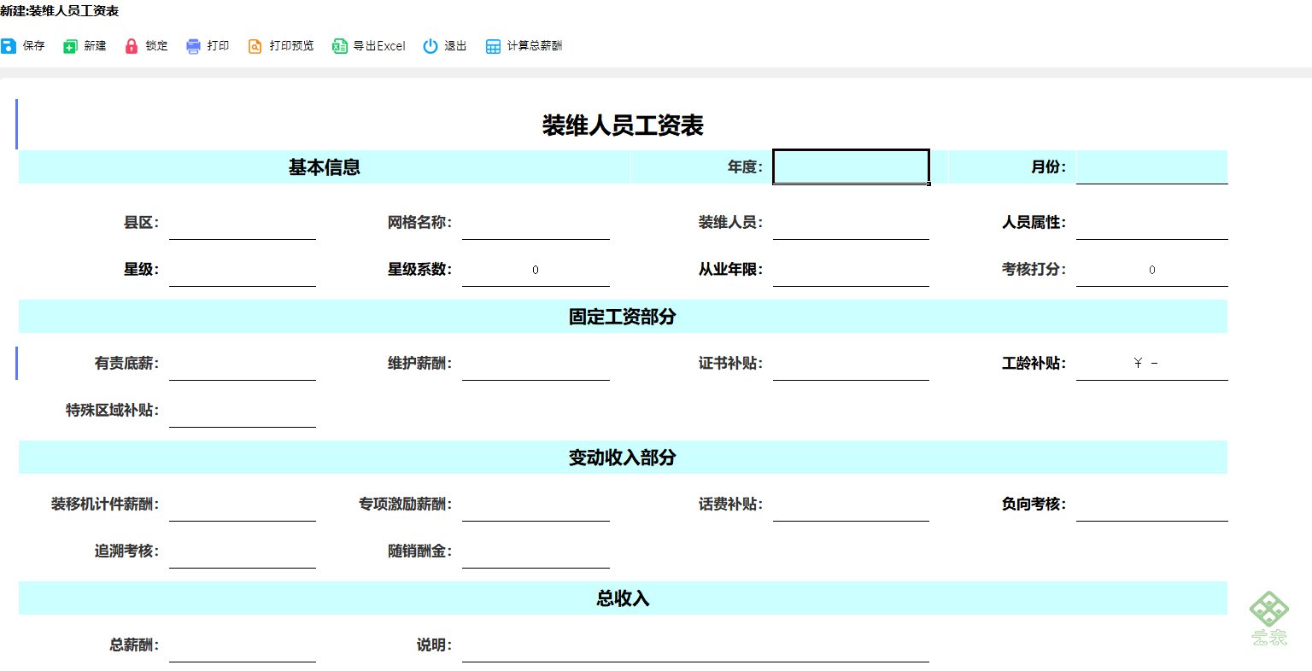This screenshot has width=1312, height=671.
Task: Click into the 装移机计件薪酬 field
Action: pos(243,504)
